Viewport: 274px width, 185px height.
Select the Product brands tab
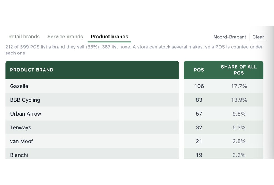click(x=109, y=37)
